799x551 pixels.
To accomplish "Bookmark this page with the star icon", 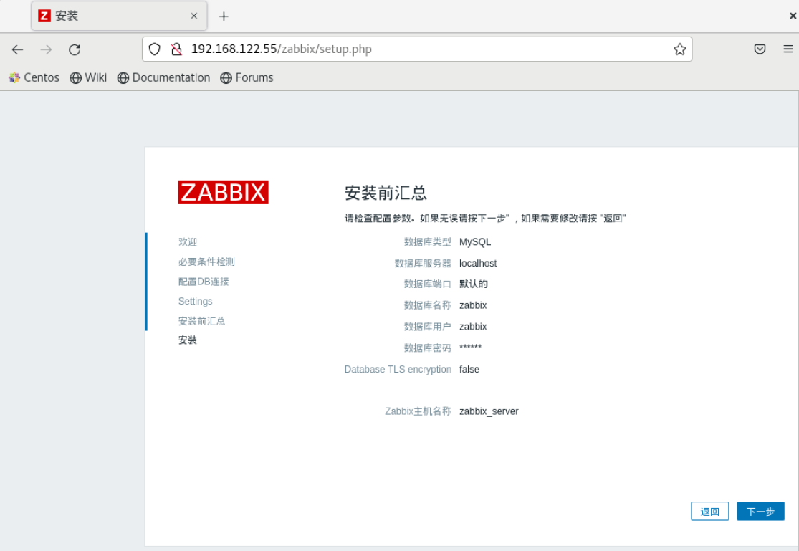I will [679, 49].
